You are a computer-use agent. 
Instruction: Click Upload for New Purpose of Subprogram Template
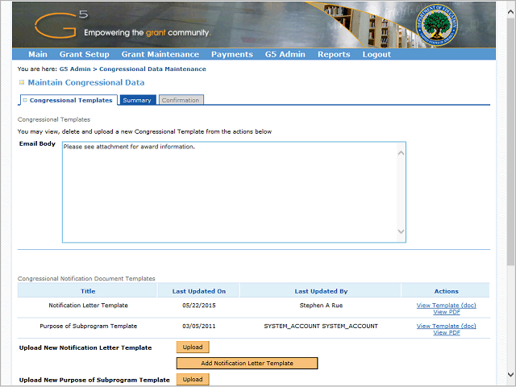tap(193, 379)
